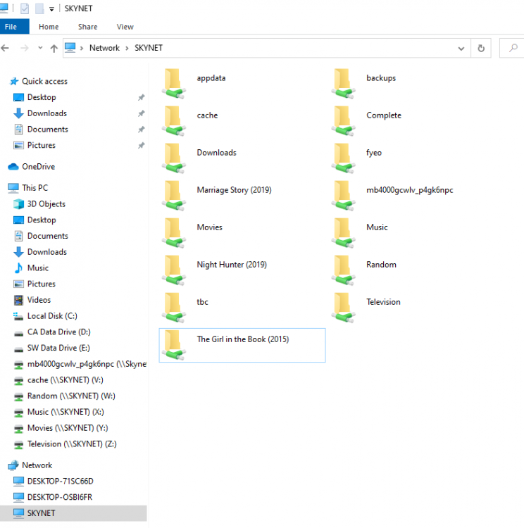This screenshot has height=528, width=524.
Task: Select the Marriage Story (2019) folder icon
Action: pyautogui.click(x=174, y=196)
